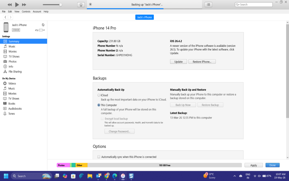Click the fast-forward playback button
Viewport: 289px width, 181px height.
click(24, 5)
